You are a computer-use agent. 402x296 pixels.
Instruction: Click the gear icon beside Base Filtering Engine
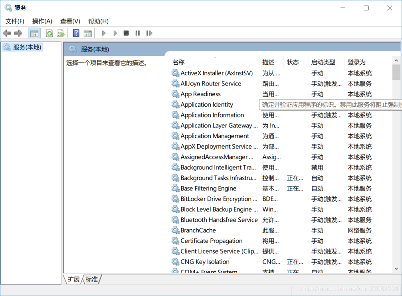175,189
